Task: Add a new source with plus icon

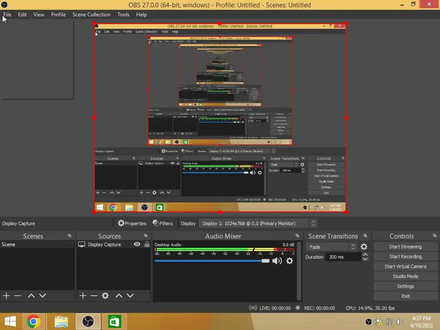Action: pyautogui.click(x=83, y=296)
